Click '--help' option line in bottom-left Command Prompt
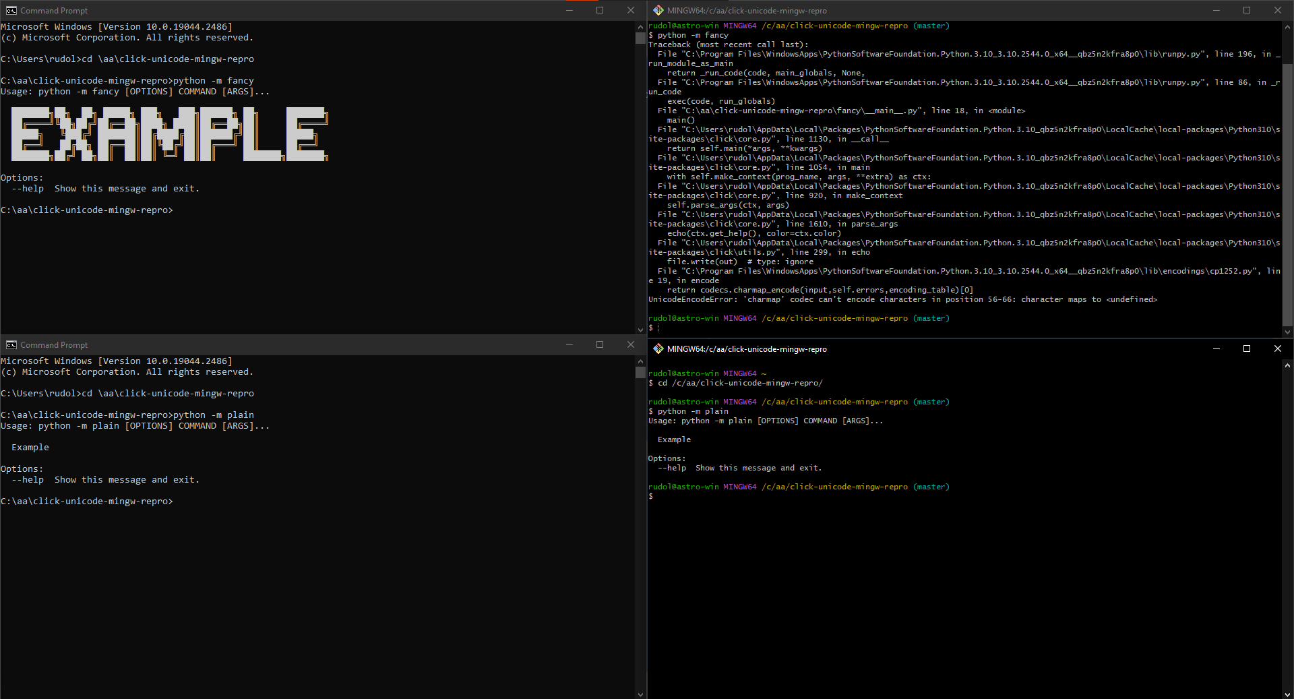The image size is (1294, 699). pos(105,480)
